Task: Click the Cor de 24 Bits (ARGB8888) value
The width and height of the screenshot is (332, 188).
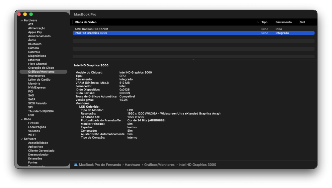Action: [x=146, y=121]
